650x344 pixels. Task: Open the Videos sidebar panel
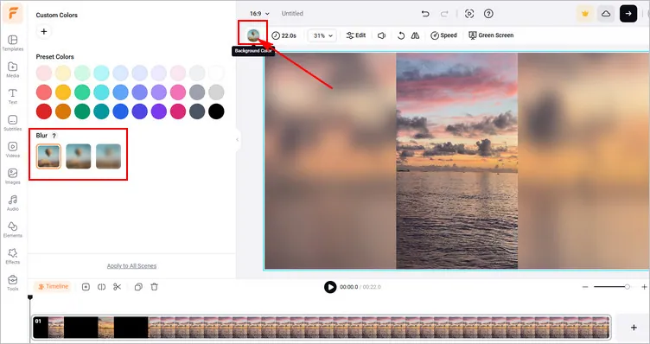(13, 150)
